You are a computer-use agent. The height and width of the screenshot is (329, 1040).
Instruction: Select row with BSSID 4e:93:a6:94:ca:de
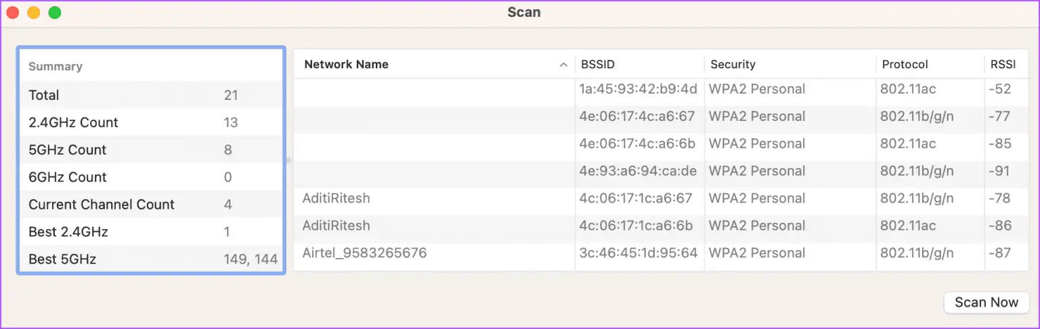[x=662, y=171]
